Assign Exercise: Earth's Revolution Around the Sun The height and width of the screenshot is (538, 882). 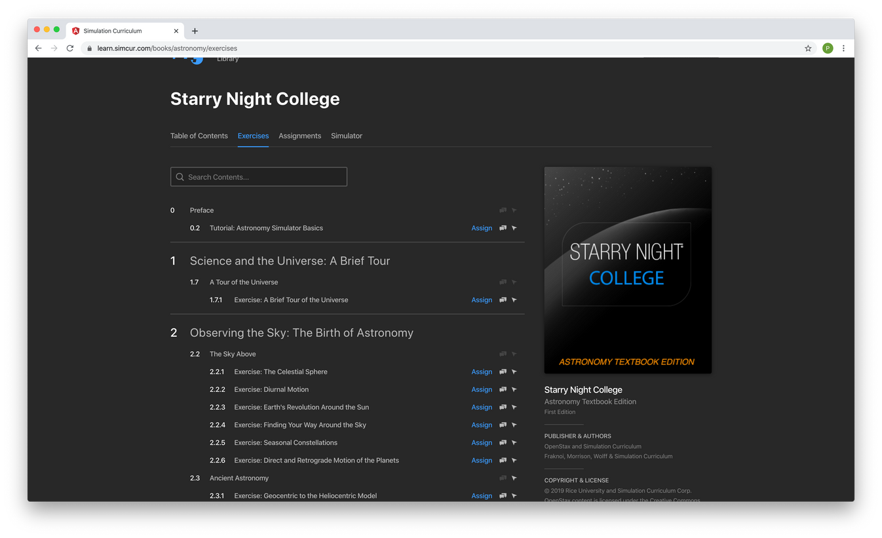tap(482, 407)
